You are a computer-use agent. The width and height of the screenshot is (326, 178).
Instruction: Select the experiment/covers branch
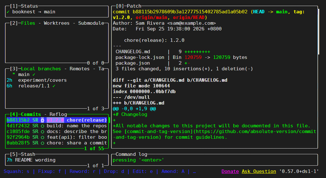click(x=57, y=80)
